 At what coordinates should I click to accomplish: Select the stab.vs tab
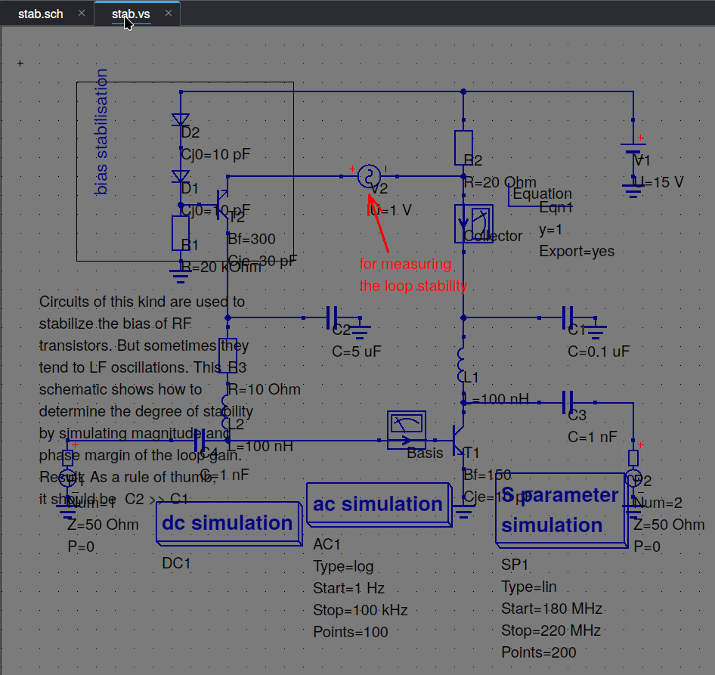(x=131, y=14)
